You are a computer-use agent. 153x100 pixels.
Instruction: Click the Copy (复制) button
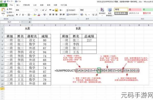[x=10, y=12]
